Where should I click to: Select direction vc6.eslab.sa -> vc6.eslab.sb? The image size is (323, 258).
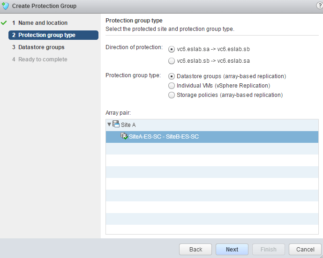click(172, 49)
